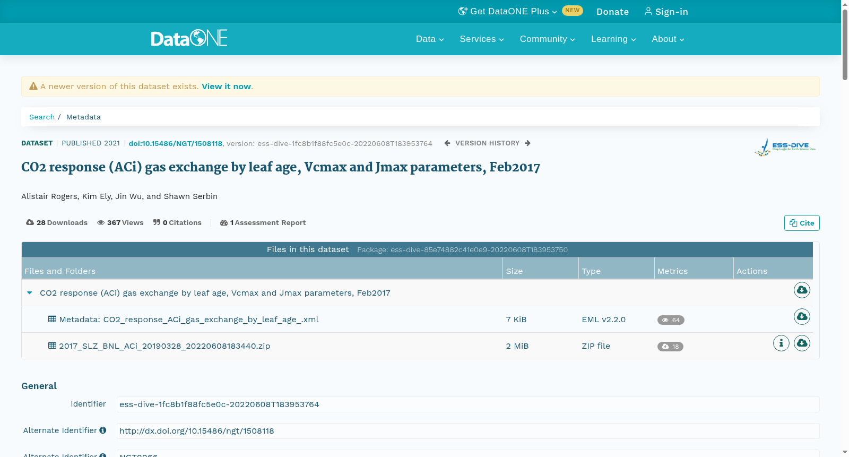Image resolution: width=849 pixels, height=457 pixels.
Task: Click the authors line Alistair Rogers
Action: point(119,196)
